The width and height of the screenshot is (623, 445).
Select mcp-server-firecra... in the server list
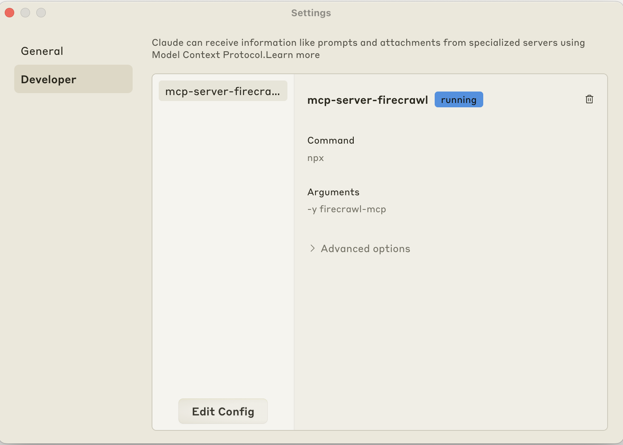(x=223, y=91)
